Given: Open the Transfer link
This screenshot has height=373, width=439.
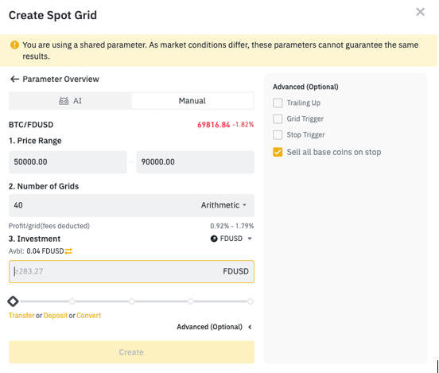Looking at the screenshot, I should (x=21, y=316).
